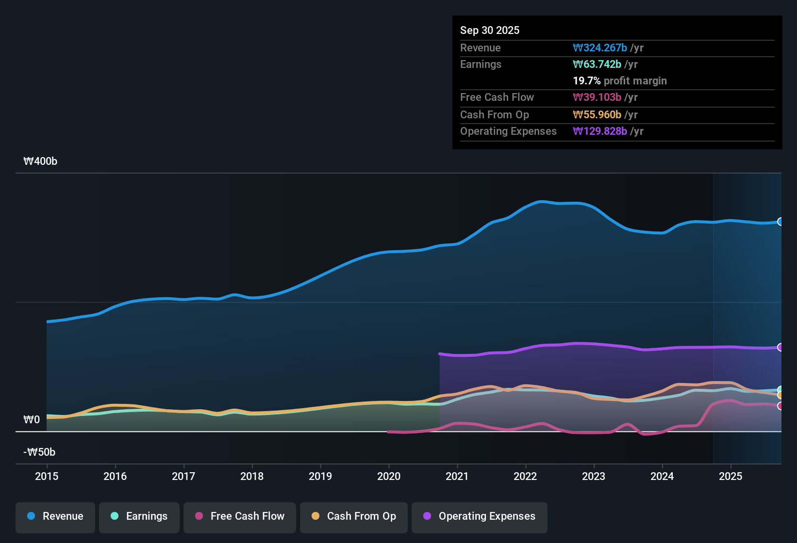Click the orange Cash From Op dot
Screen dimensions: 797x543
[x=315, y=516]
